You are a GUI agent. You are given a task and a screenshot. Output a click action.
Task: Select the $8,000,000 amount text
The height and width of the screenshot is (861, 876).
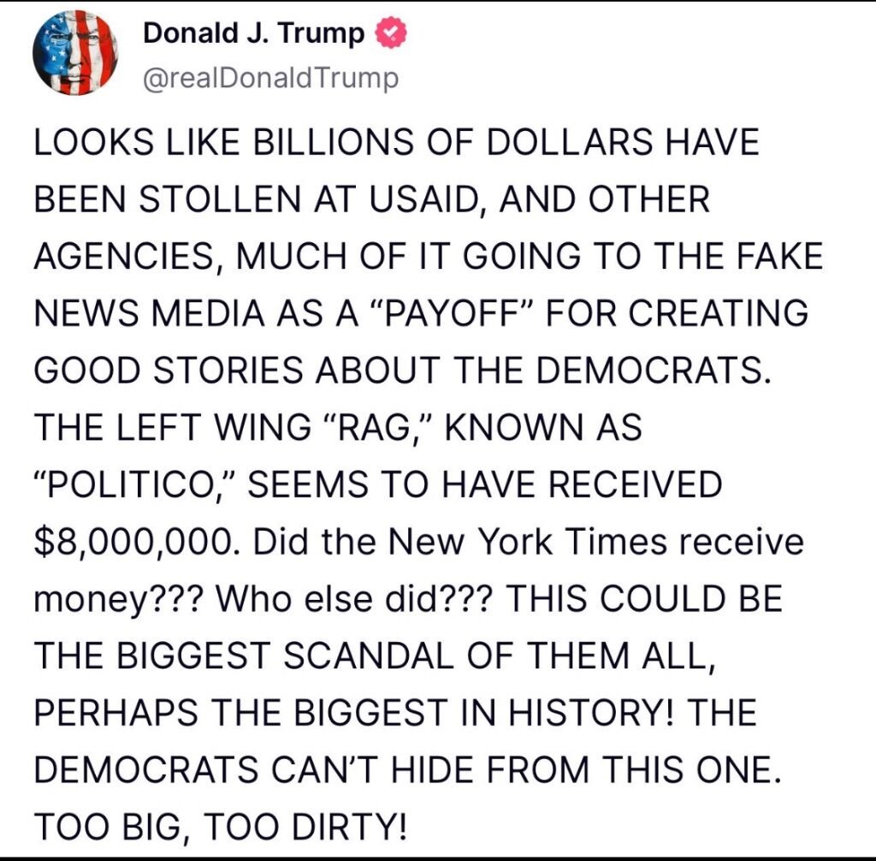point(136,543)
